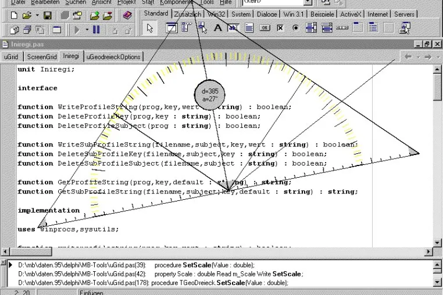
Task: Run the program with the play arrow
Action: [77, 30]
